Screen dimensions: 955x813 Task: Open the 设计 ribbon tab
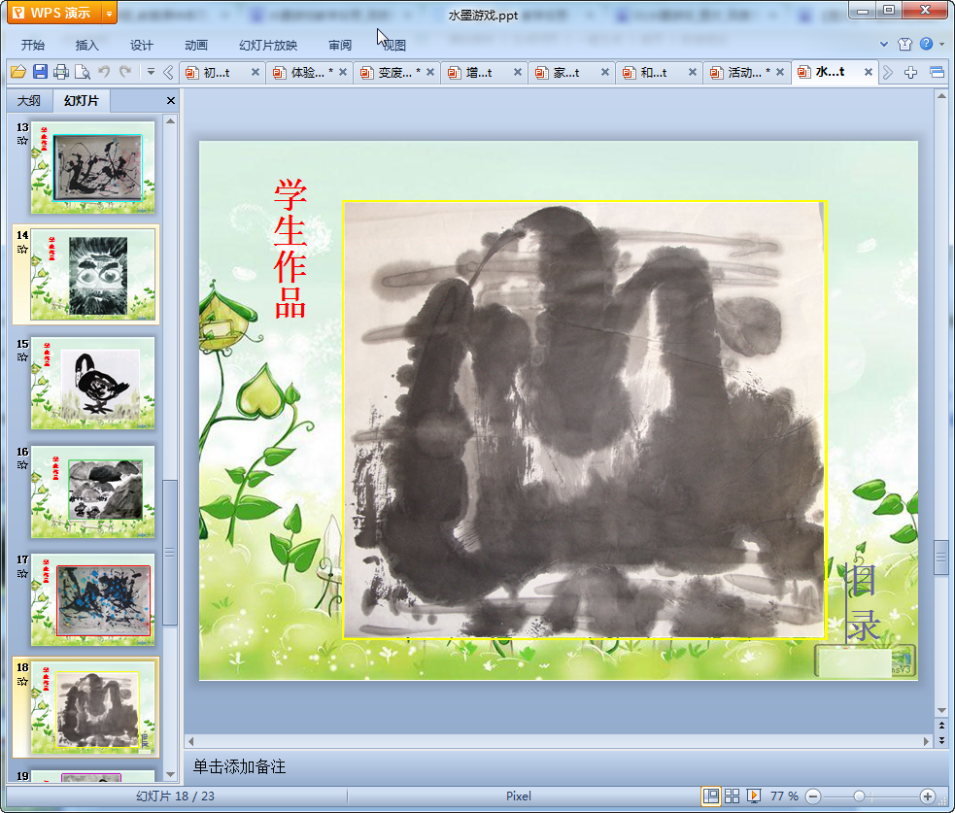pos(141,45)
